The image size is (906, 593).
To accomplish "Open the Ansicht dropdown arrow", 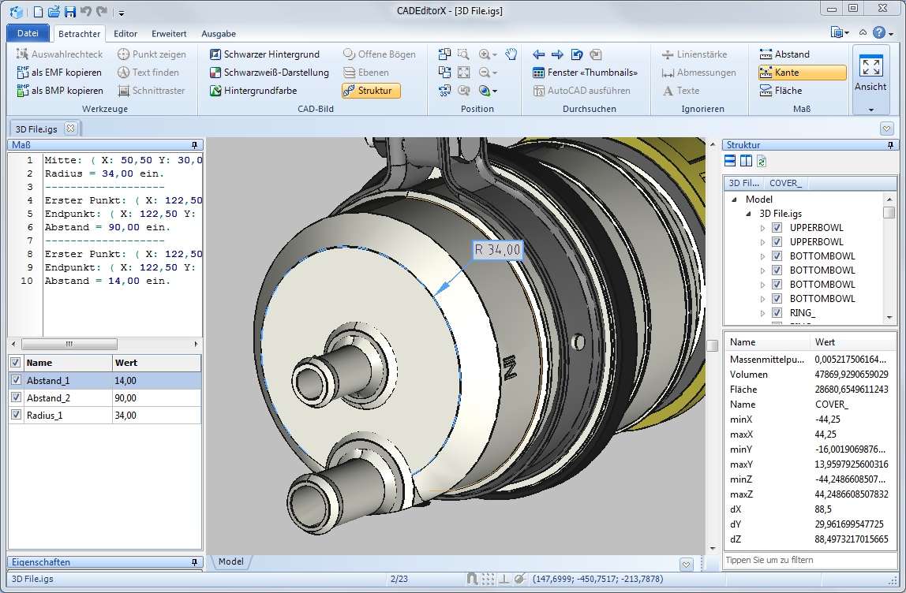I will pos(870,110).
